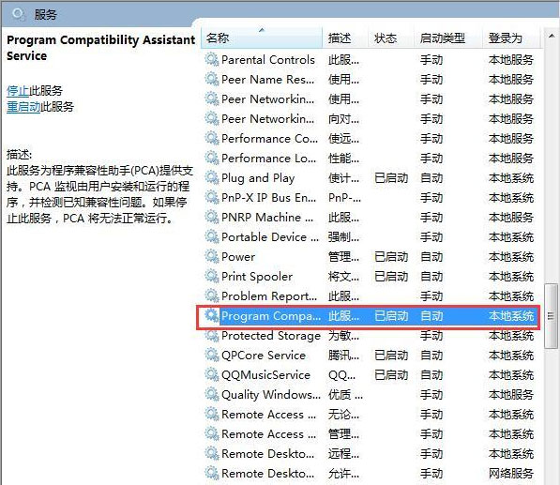Click the gear icon beside Protected Storage
This screenshot has width=560, height=485.
click(211, 335)
